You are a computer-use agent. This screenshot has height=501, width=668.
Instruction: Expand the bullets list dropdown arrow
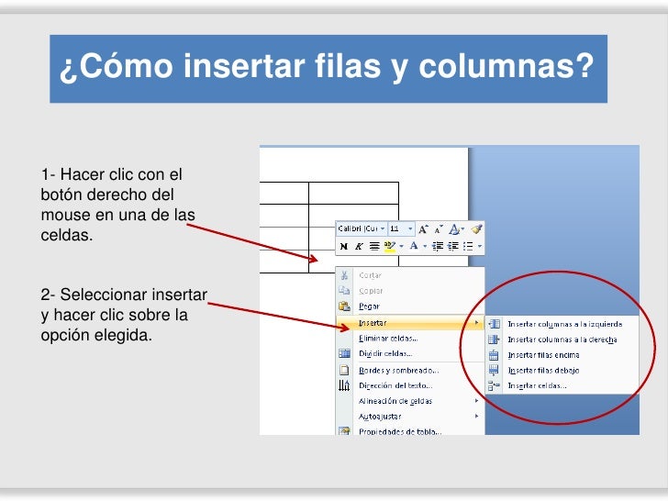pos(480,246)
